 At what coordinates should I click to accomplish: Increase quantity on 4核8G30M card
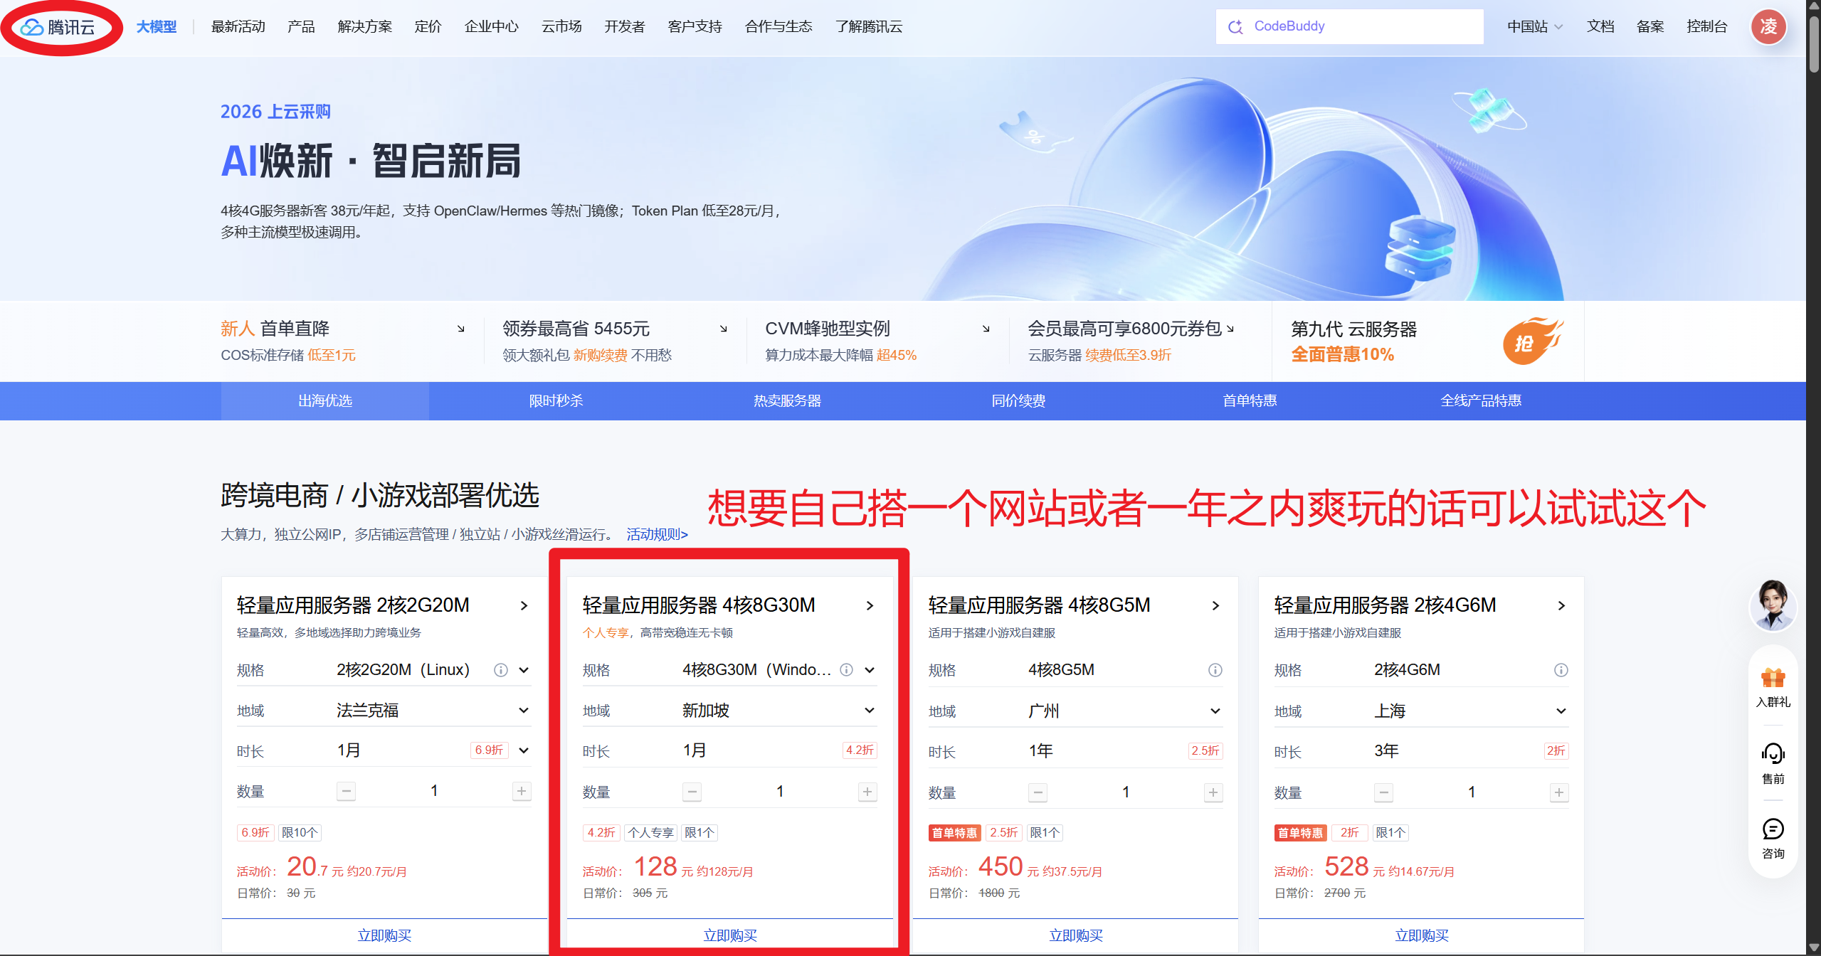[x=867, y=792]
